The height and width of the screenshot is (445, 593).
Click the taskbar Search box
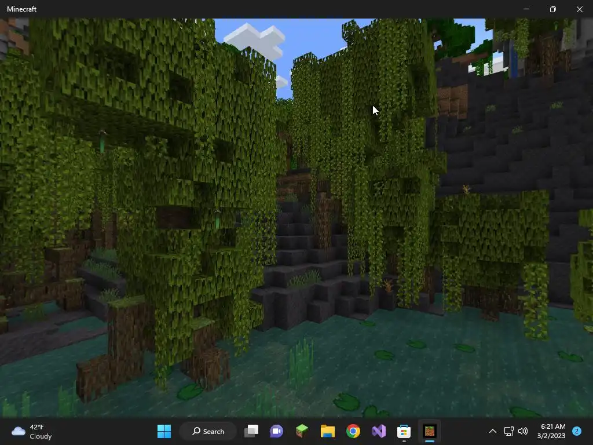pos(208,431)
